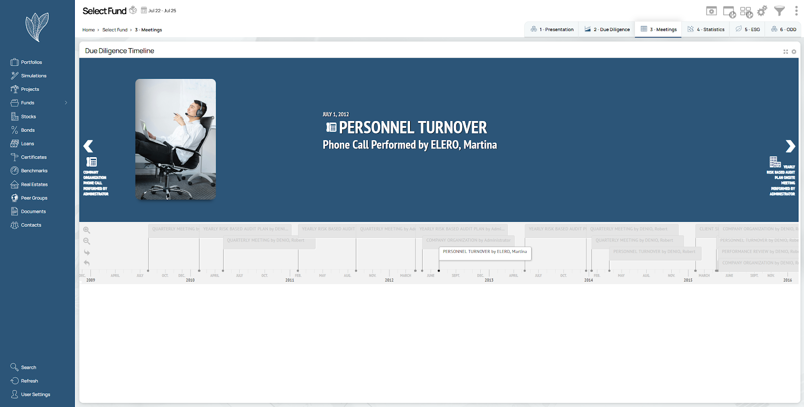The image size is (804, 407).
Task: Switch to the 4 - Statistics tab
Action: coord(706,30)
